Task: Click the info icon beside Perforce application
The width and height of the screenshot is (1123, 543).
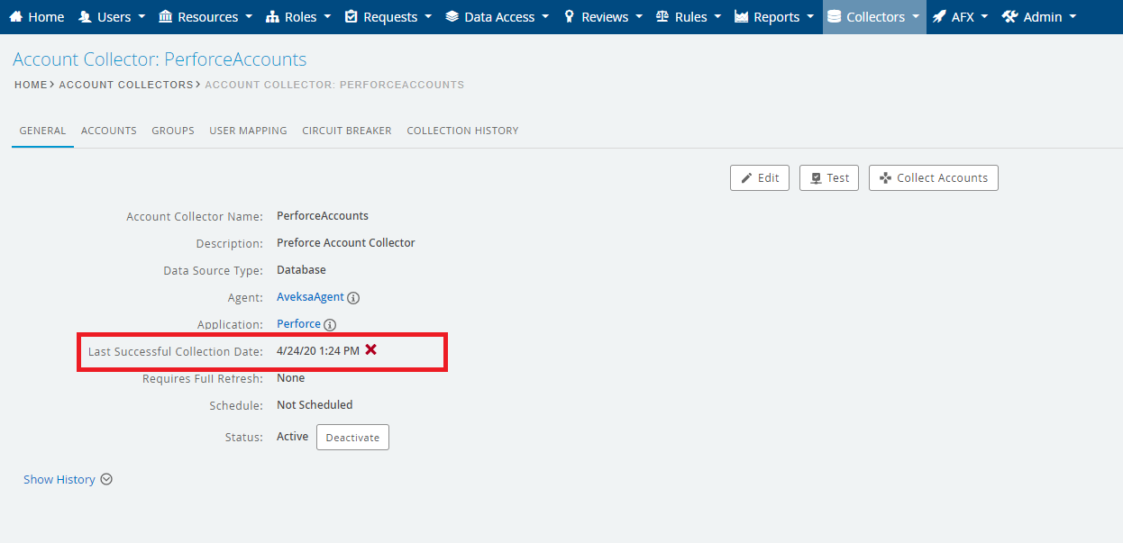Action: point(330,325)
